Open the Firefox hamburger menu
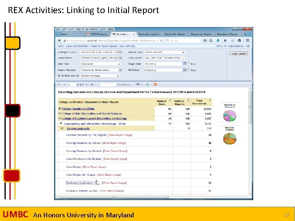The height and width of the screenshot is (221, 295). pyautogui.click(x=247, y=41)
